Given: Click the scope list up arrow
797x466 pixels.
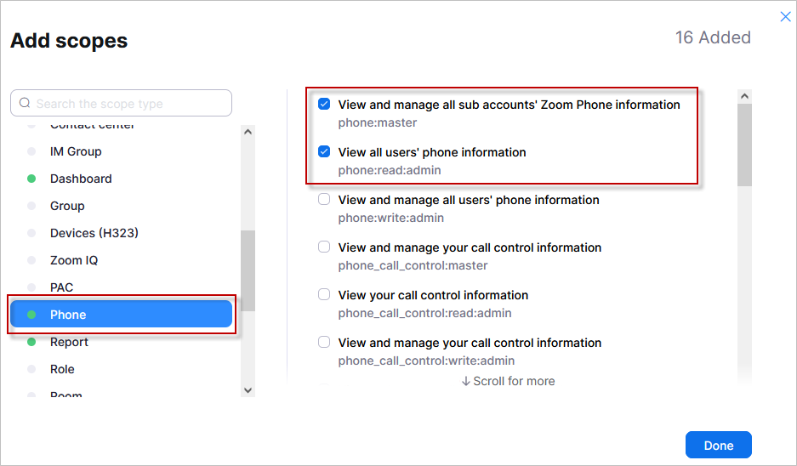Looking at the screenshot, I should [x=744, y=96].
